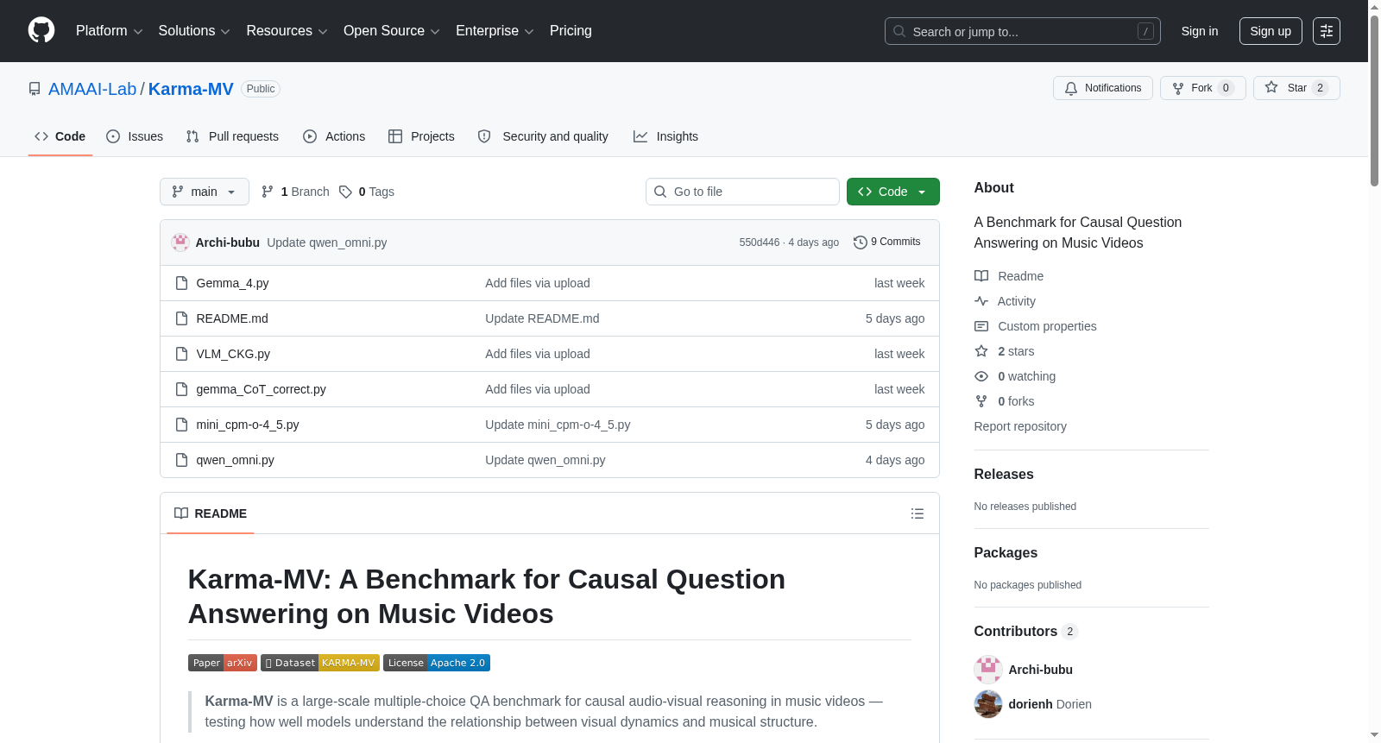This screenshot has width=1381, height=743.
Task: Open the AMAAI-Lab organization link
Action: tap(92, 89)
